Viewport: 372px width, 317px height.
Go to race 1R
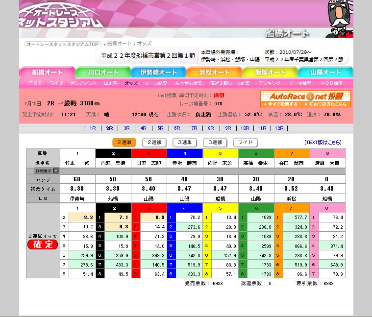93,128
